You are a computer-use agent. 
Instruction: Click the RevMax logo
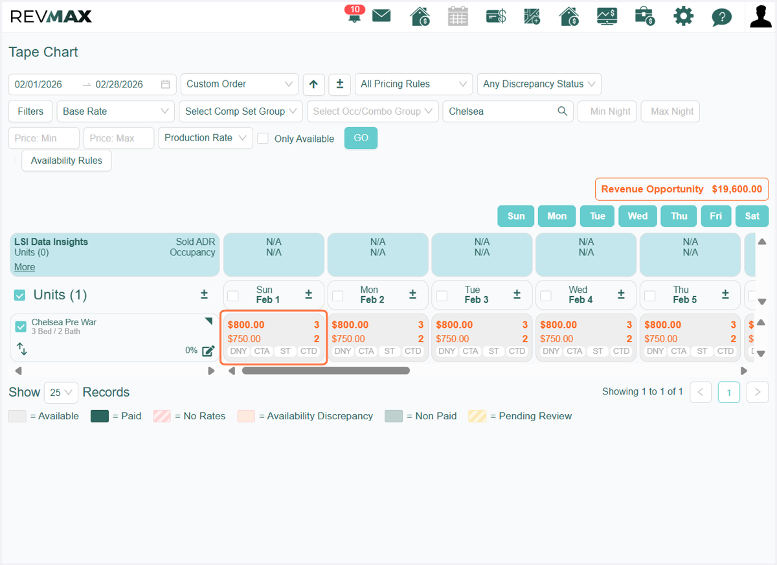coord(51,16)
